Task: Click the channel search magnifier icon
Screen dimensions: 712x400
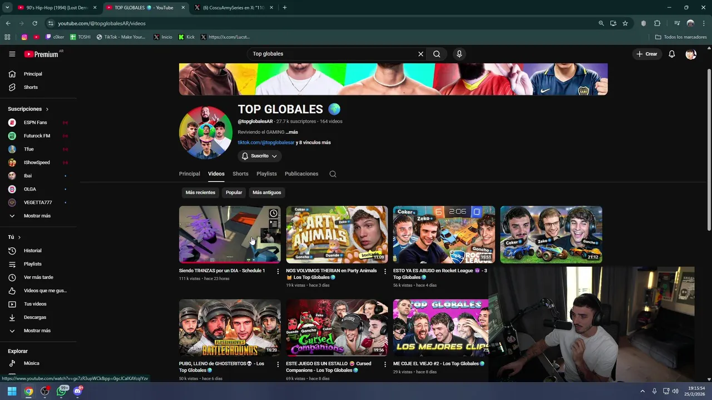Action: coord(333,174)
